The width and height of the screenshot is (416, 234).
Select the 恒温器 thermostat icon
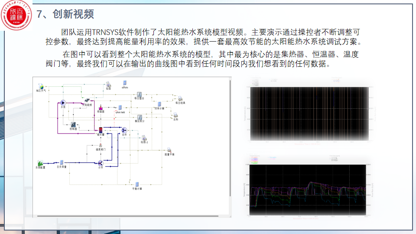101,107
